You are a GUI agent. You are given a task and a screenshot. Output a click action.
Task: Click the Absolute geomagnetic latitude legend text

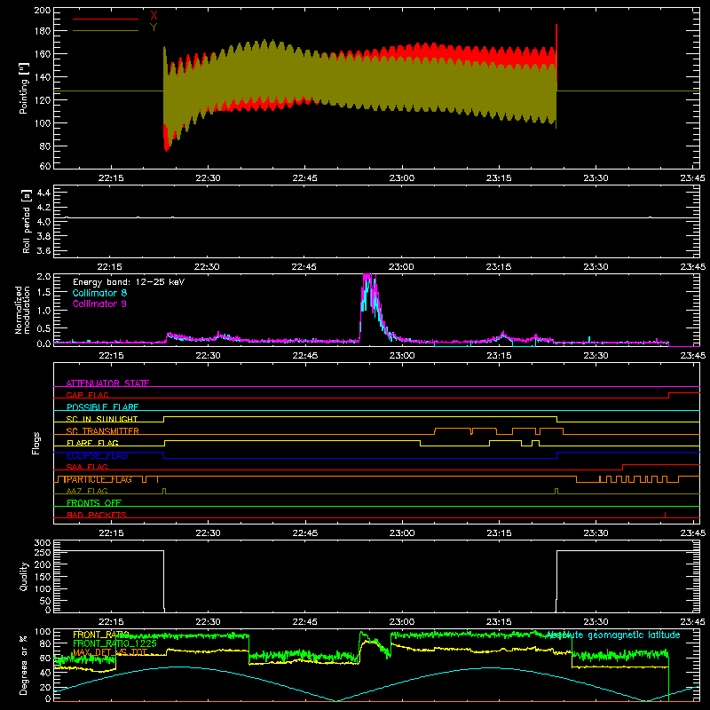pos(613,635)
